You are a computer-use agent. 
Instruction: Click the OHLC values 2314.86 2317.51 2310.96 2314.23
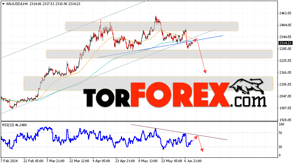click(55, 4)
